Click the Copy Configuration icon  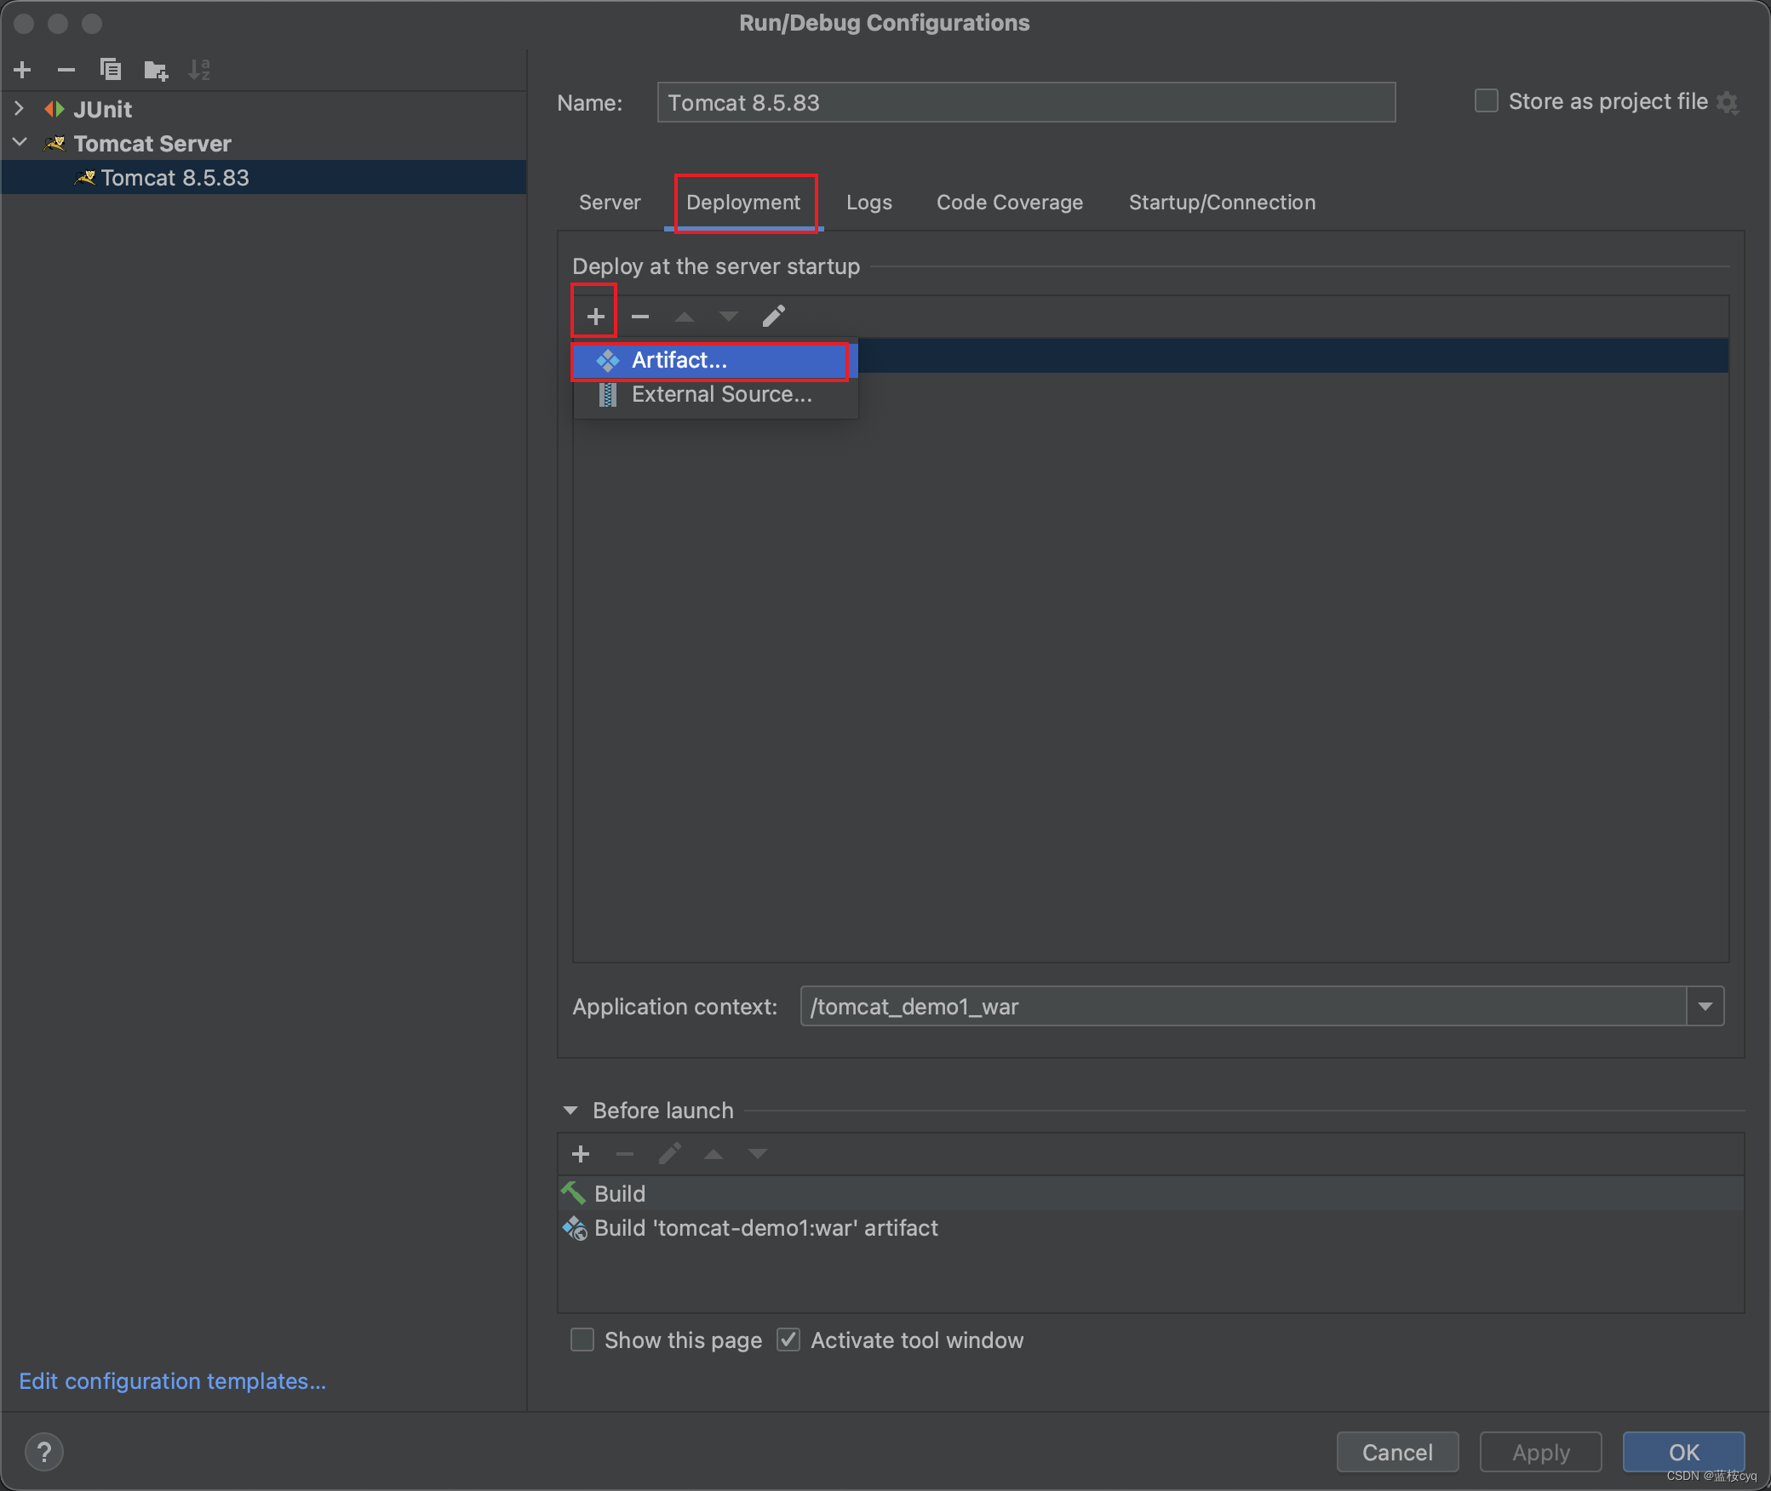[x=111, y=70]
